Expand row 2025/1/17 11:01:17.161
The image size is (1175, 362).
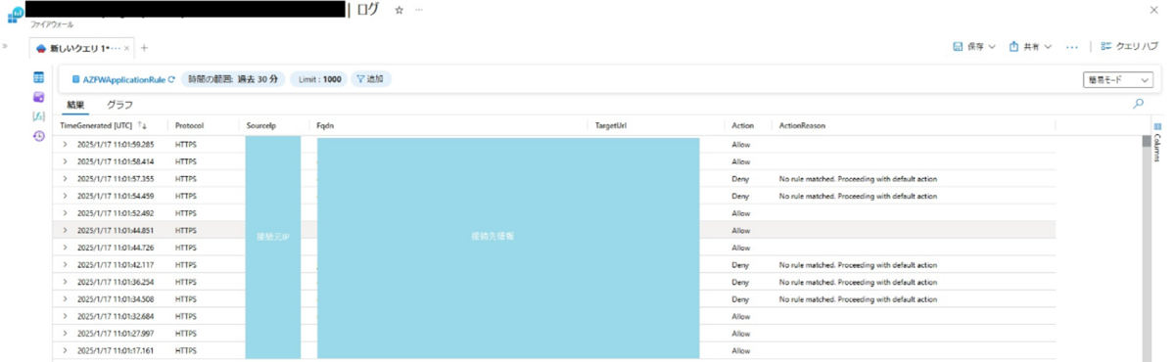(x=66, y=350)
